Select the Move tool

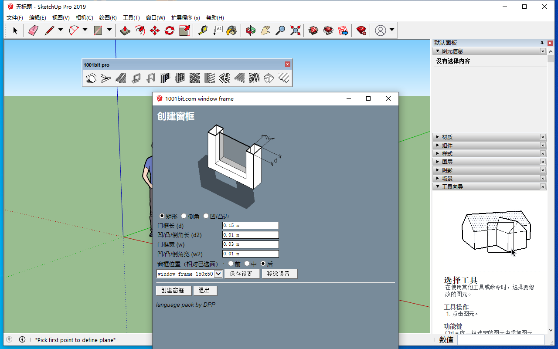pyautogui.click(x=154, y=30)
